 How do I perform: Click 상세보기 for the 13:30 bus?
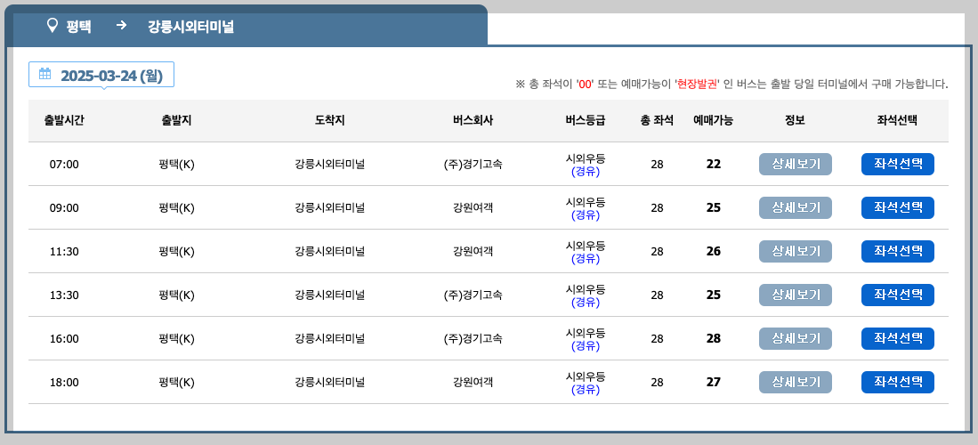click(x=796, y=295)
